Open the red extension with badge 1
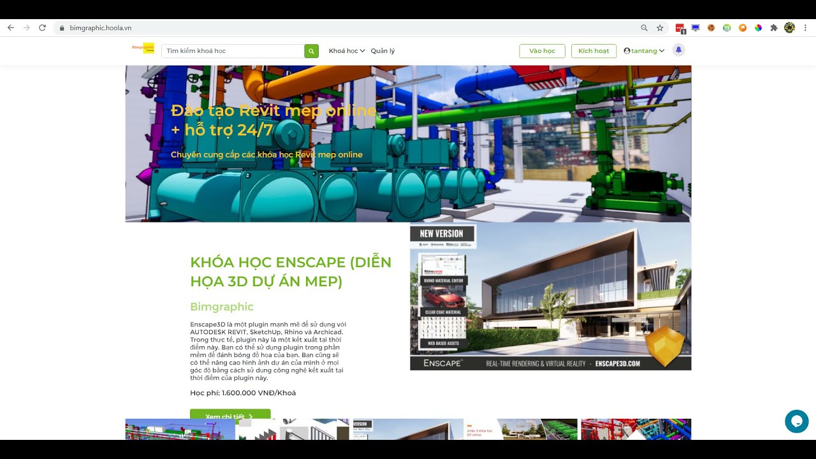This screenshot has width=816, height=459. tap(680, 28)
